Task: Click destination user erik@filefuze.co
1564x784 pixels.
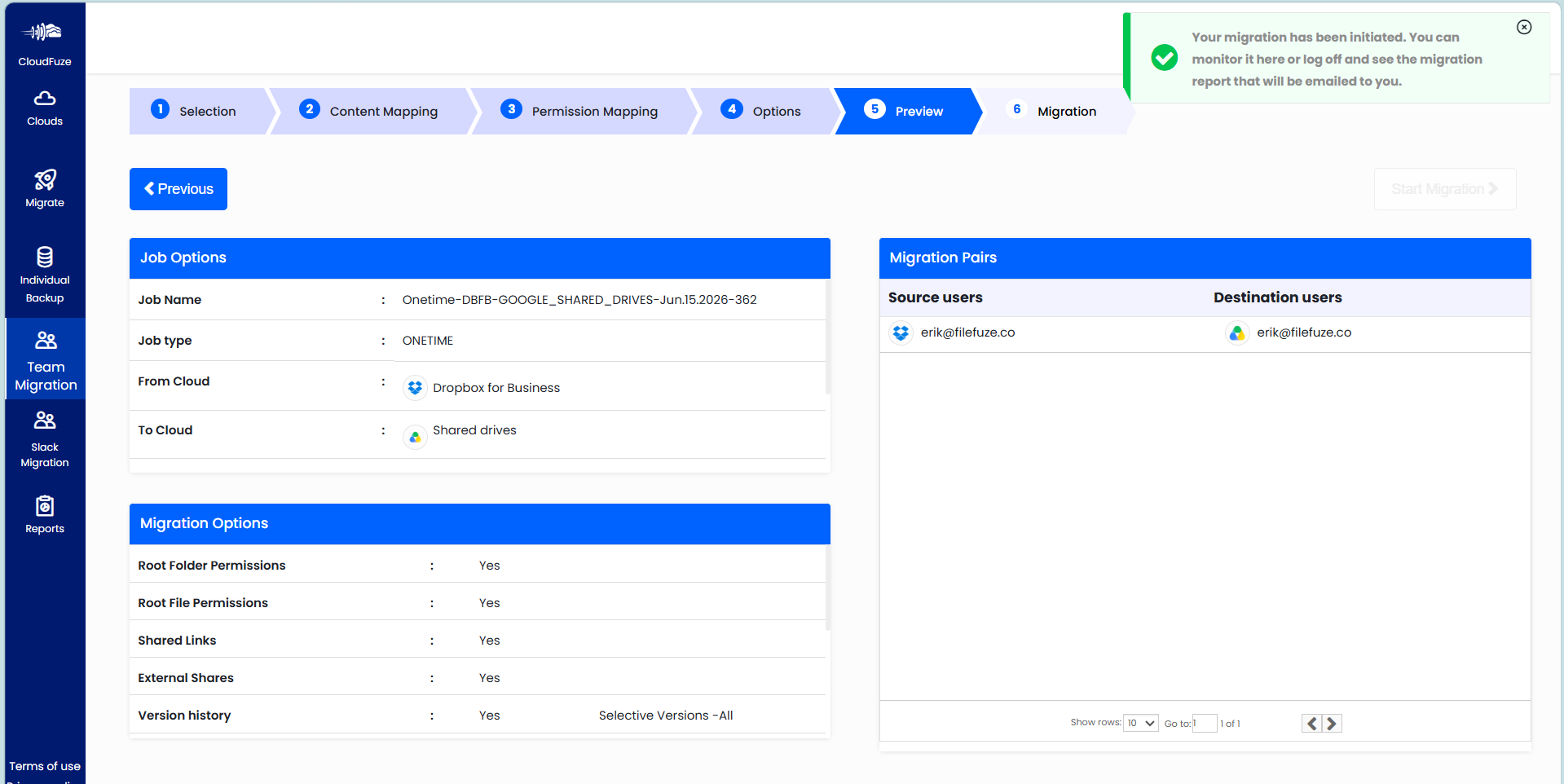Action: 1304,333
